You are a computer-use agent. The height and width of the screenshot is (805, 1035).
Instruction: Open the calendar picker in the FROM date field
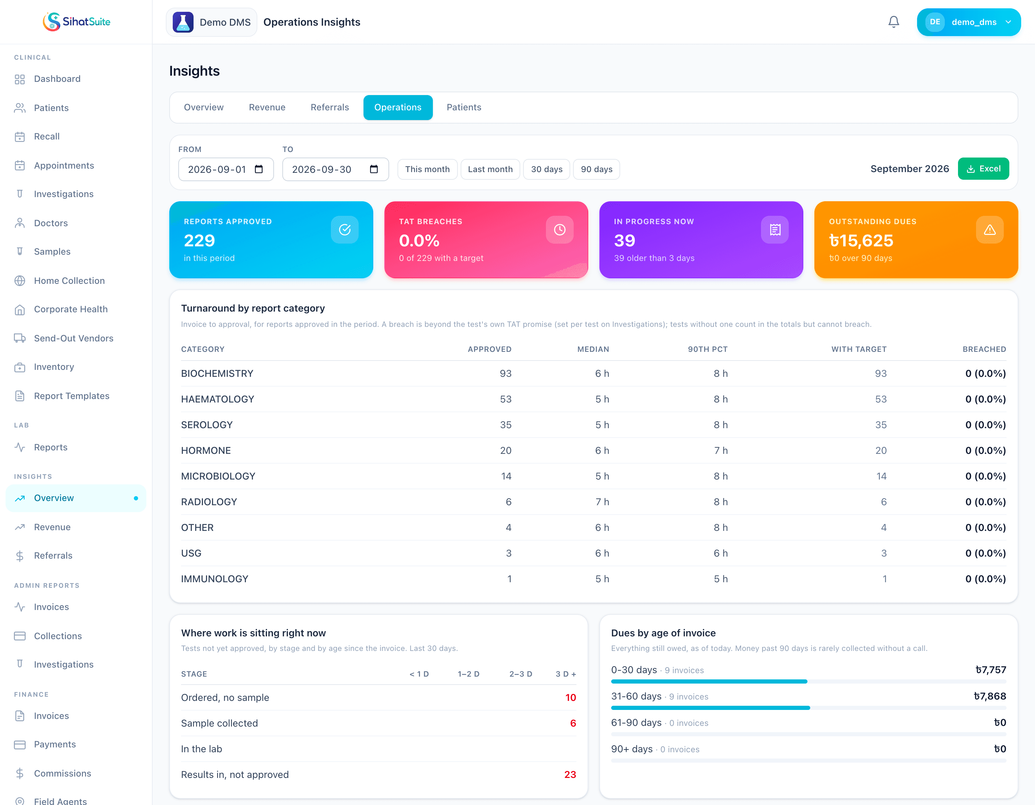(259, 169)
